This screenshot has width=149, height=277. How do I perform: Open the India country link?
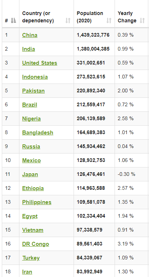(x=29, y=49)
